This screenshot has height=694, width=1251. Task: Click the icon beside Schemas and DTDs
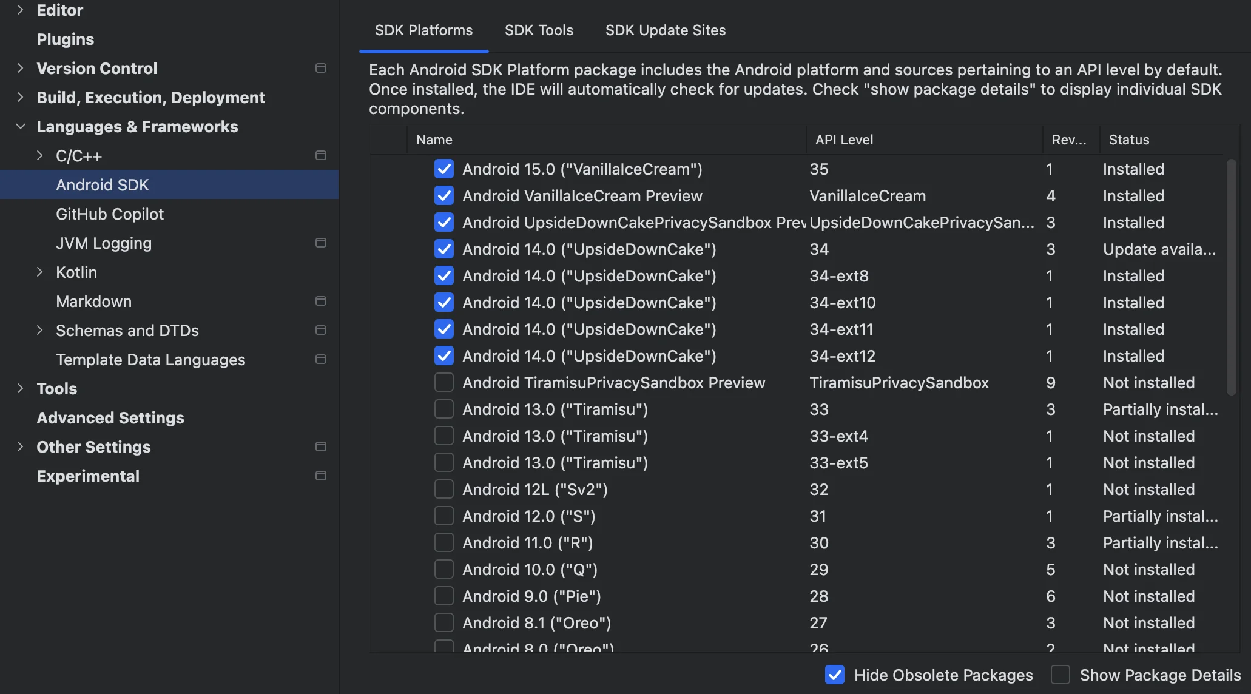click(x=321, y=330)
